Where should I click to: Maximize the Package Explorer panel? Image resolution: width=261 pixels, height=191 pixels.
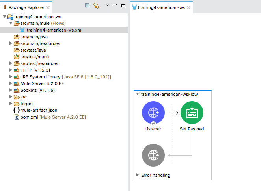coord(123,6)
